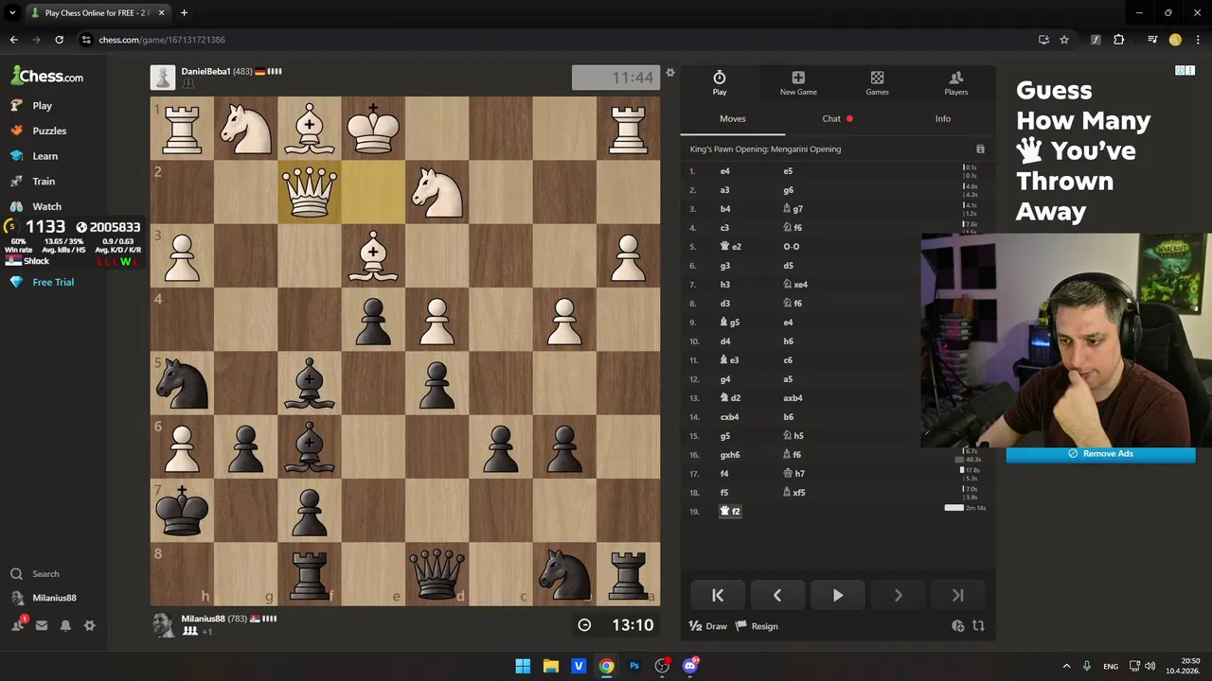This screenshot has height=681, width=1212.
Task: Flip the board orientation
Action: [978, 626]
